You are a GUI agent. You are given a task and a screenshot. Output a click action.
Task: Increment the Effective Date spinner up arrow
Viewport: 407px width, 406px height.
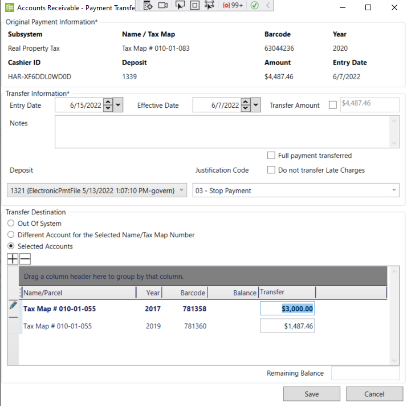[245, 102]
